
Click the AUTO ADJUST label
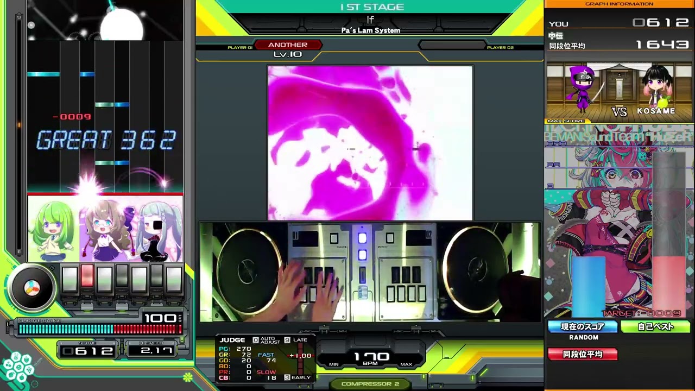pyautogui.click(x=270, y=340)
